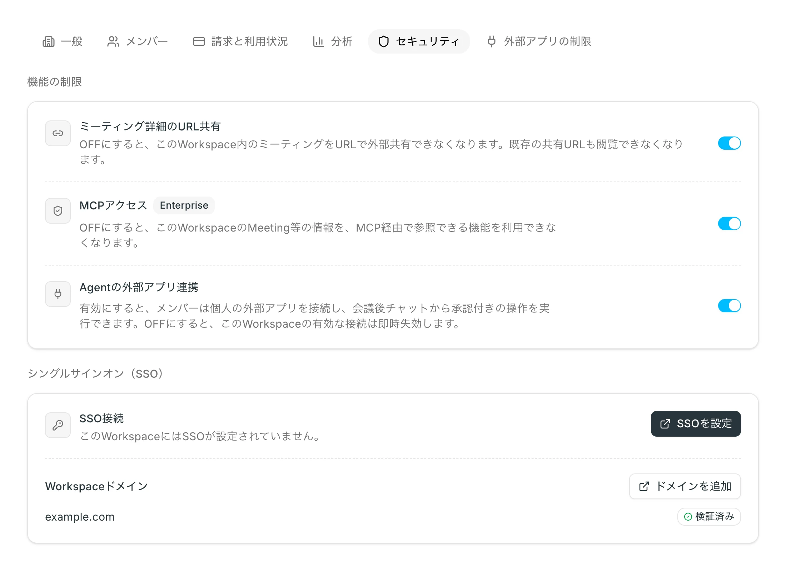Screen dimensions: 786x581
Task: Turn off Agentの外部アプリ連携 switch
Action: pos(729,306)
